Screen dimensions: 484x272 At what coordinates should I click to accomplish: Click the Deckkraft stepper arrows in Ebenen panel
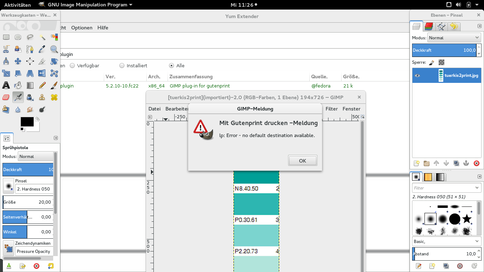479,50
